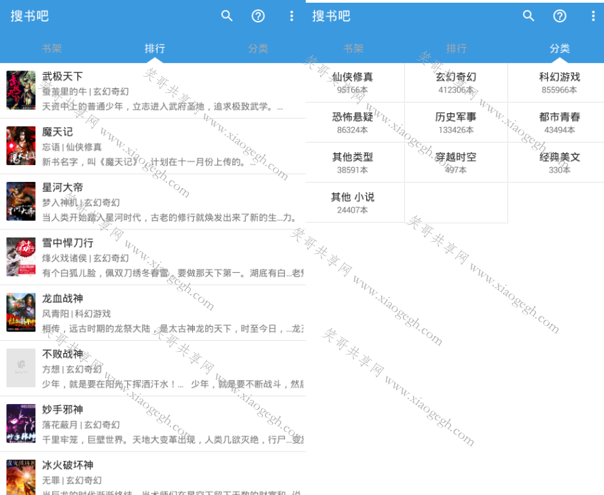Select count 24407本 under 其他 小说
604x495 pixels.
tap(353, 210)
